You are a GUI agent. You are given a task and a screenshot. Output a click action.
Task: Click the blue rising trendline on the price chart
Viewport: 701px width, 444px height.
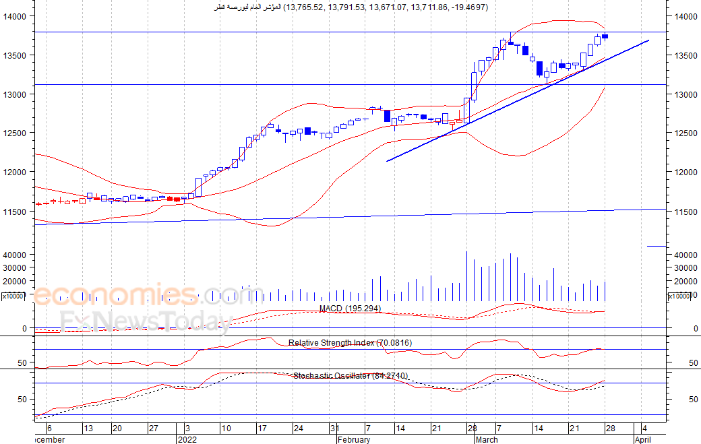(518, 100)
